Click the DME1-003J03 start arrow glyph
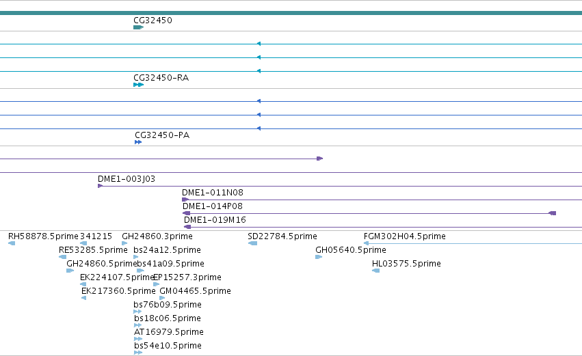Image resolution: width=582 pixels, height=356 pixels. point(101,186)
